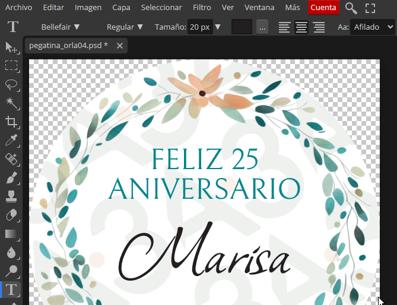Choose the Spot Healing Brush tool
This screenshot has width=397, height=305.
pyautogui.click(x=11, y=159)
